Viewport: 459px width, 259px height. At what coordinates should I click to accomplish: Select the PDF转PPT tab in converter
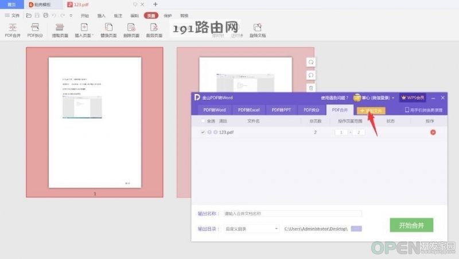point(281,110)
